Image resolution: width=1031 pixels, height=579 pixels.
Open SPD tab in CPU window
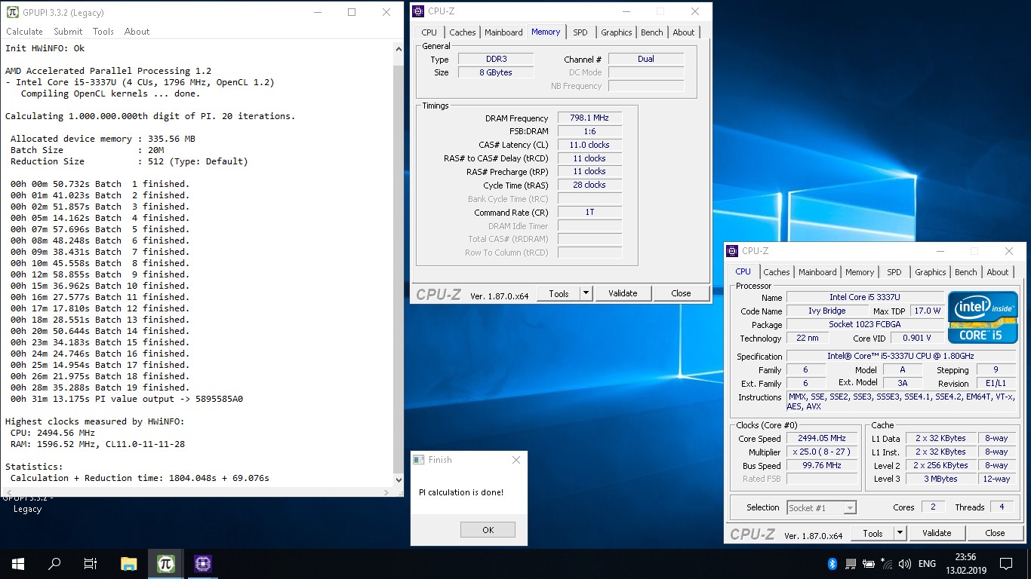894,272
